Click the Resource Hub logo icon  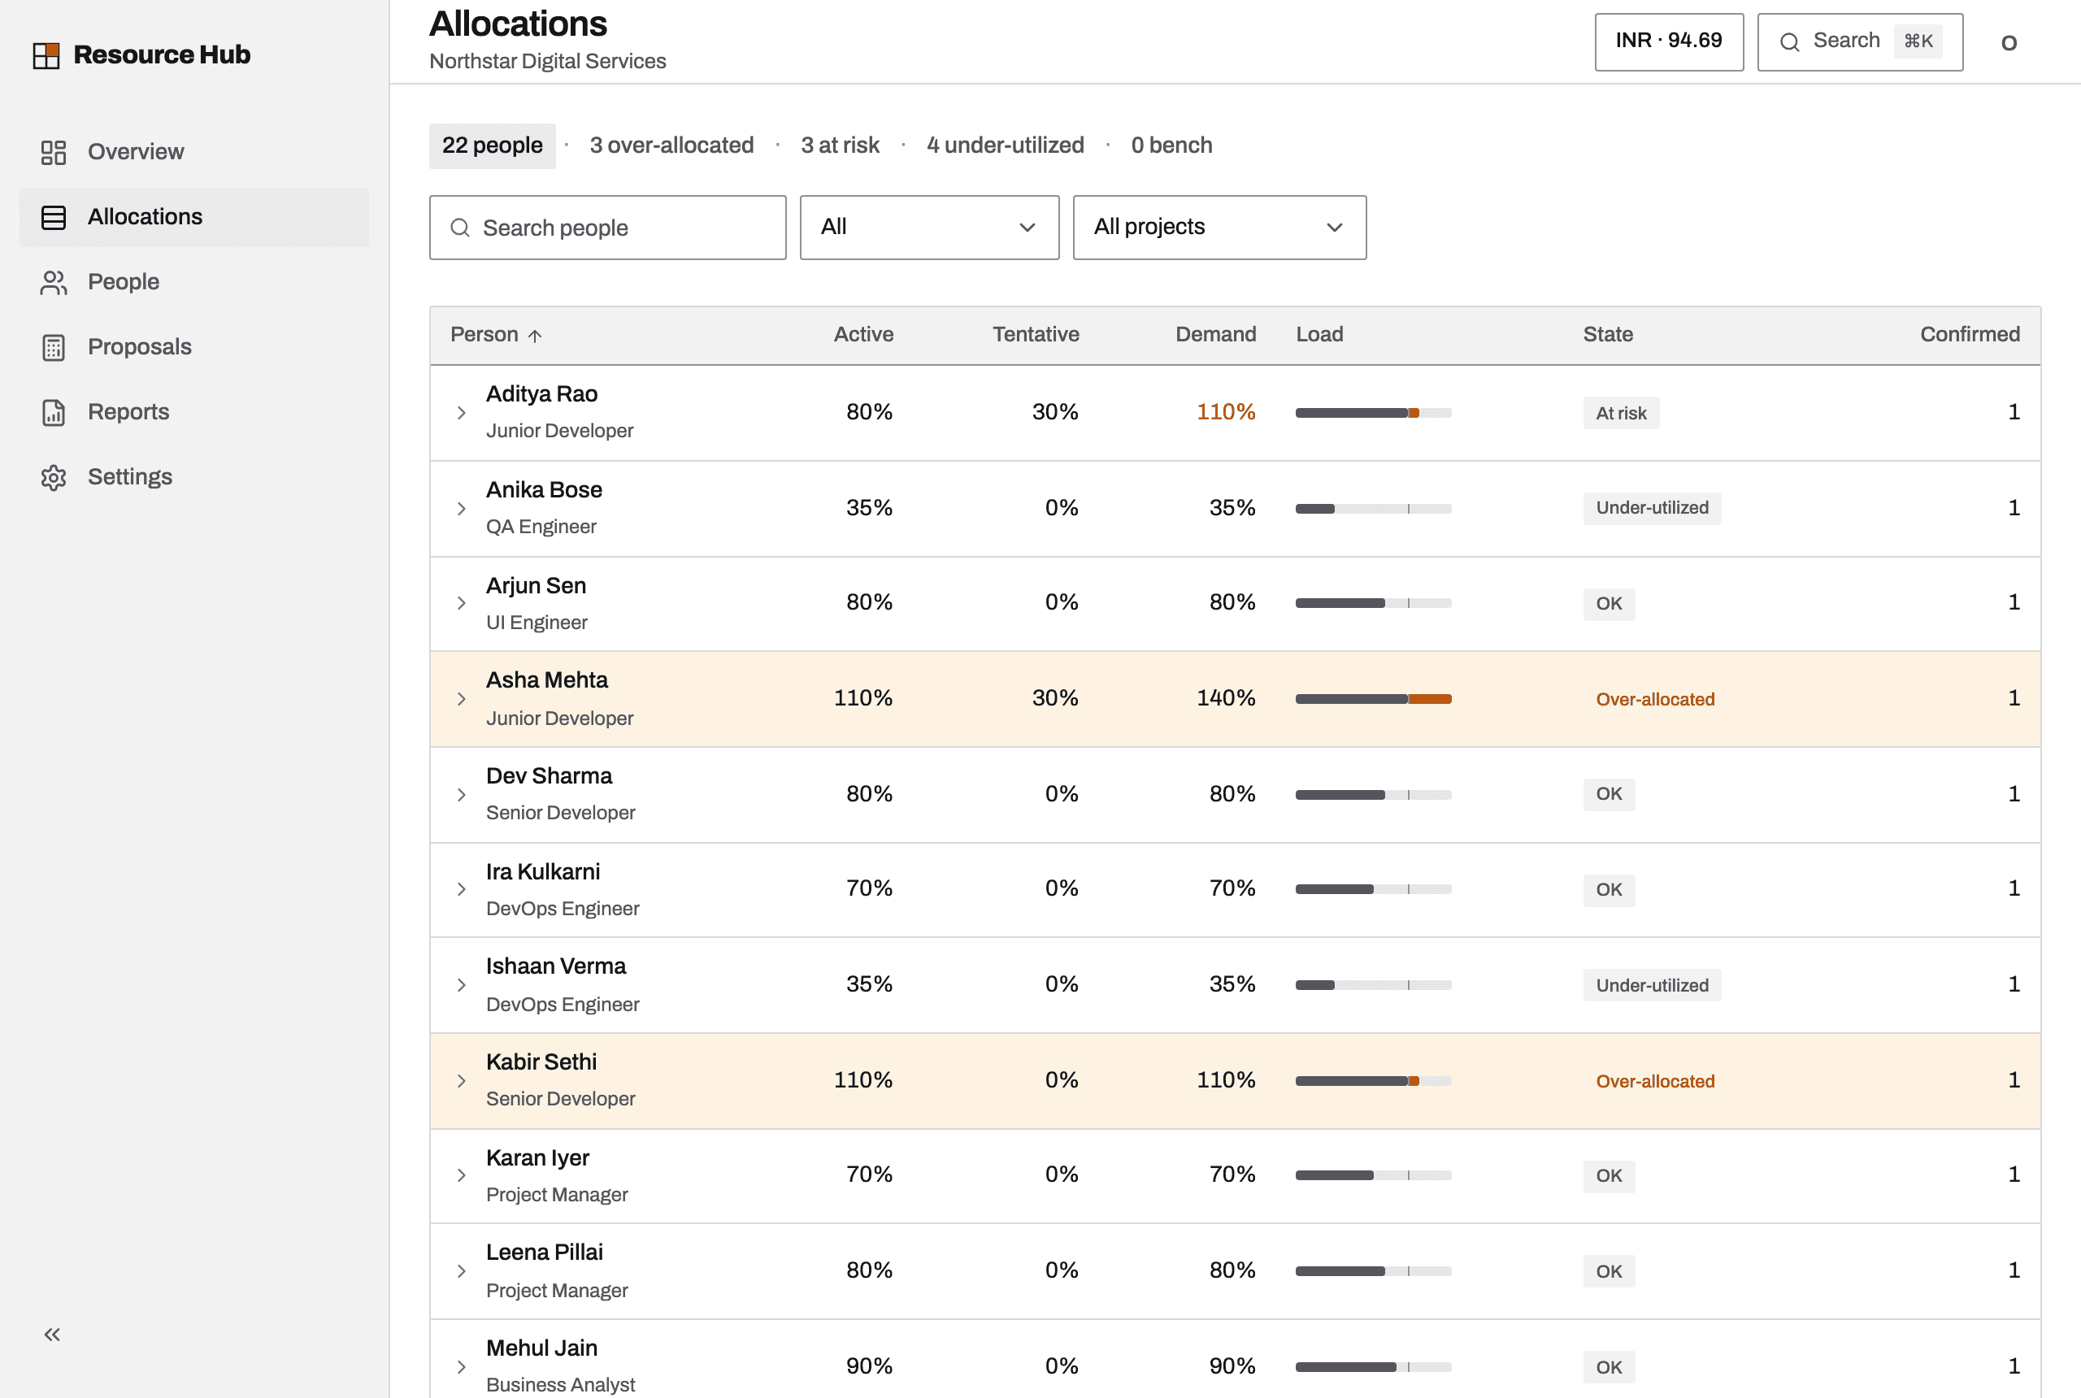tap(46, 55)
